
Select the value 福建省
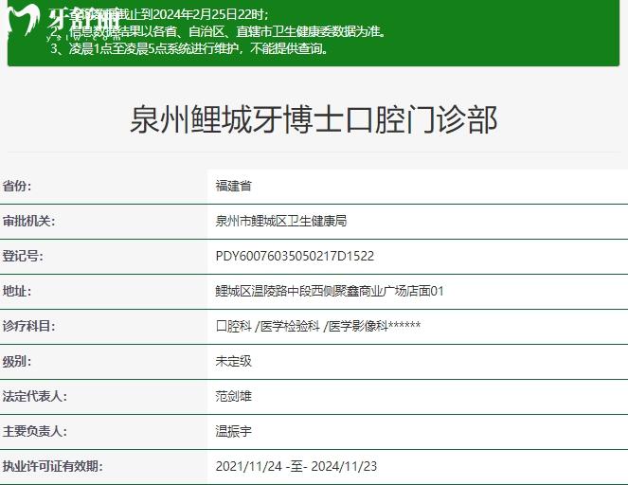point(234,186)
